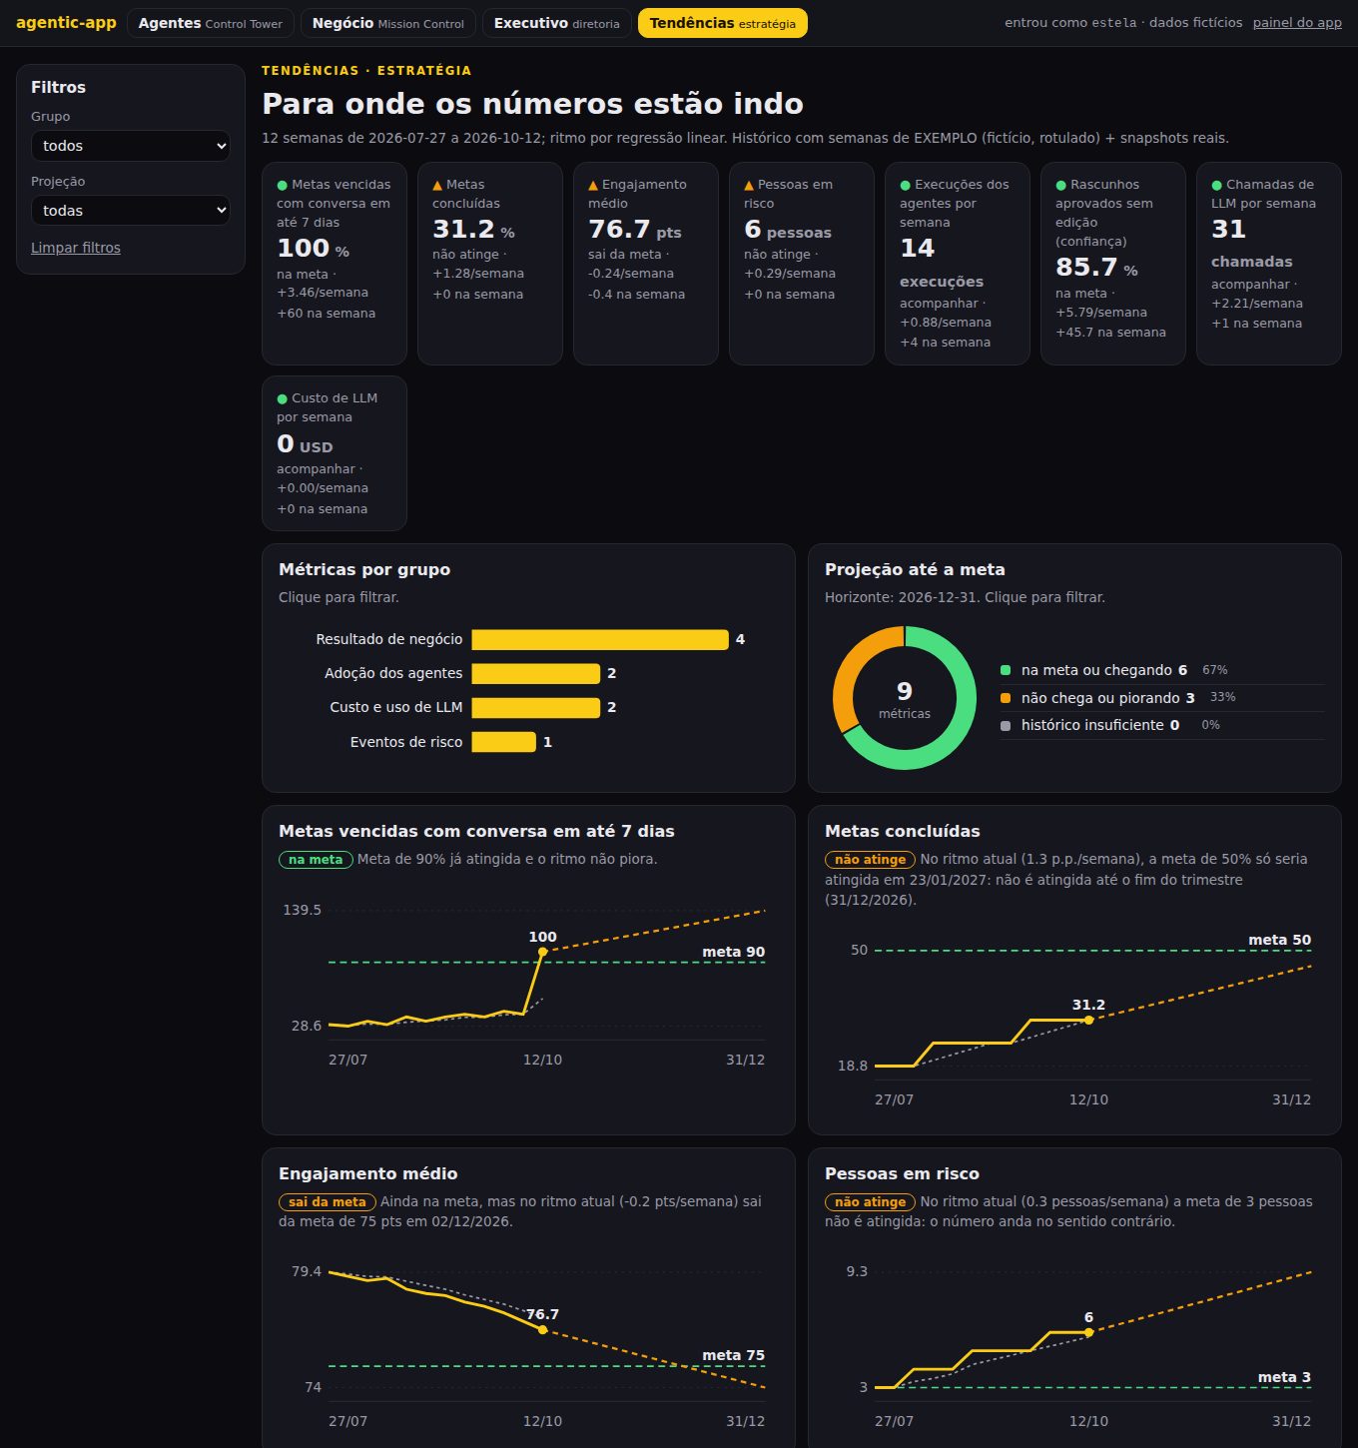The height and width of the screenshot is (1448, 1358).
Task: Open the Projeção dropdown
Action: [x=131, y=211]
